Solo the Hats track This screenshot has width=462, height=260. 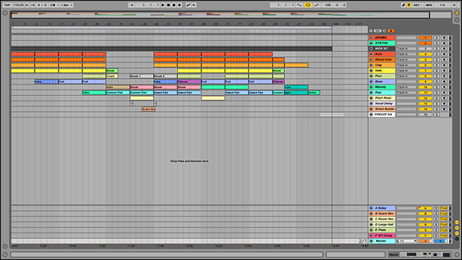[436, 71]
